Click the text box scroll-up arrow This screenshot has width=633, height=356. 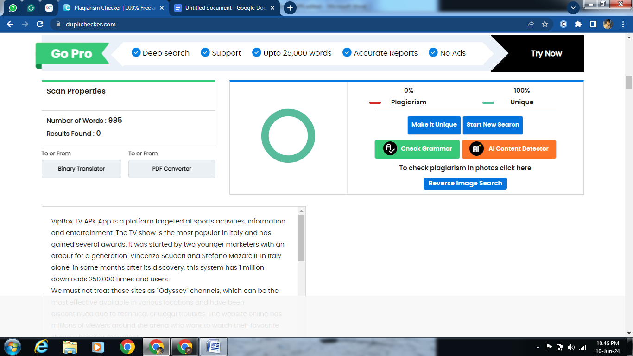click(x=302, y=210)
